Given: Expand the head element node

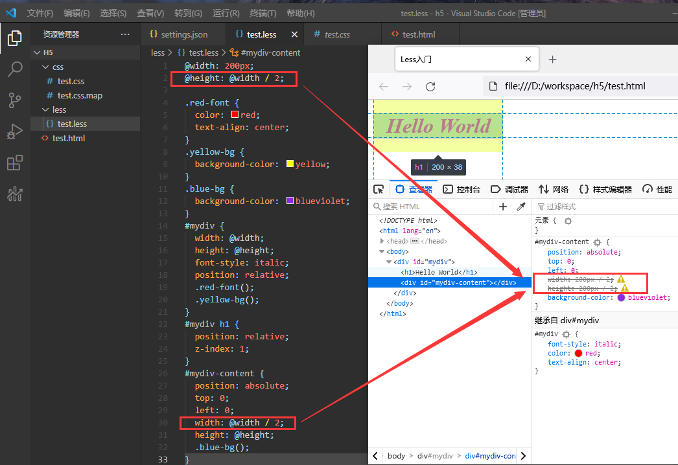Looking at the screenshot, I should pos(382,241).
